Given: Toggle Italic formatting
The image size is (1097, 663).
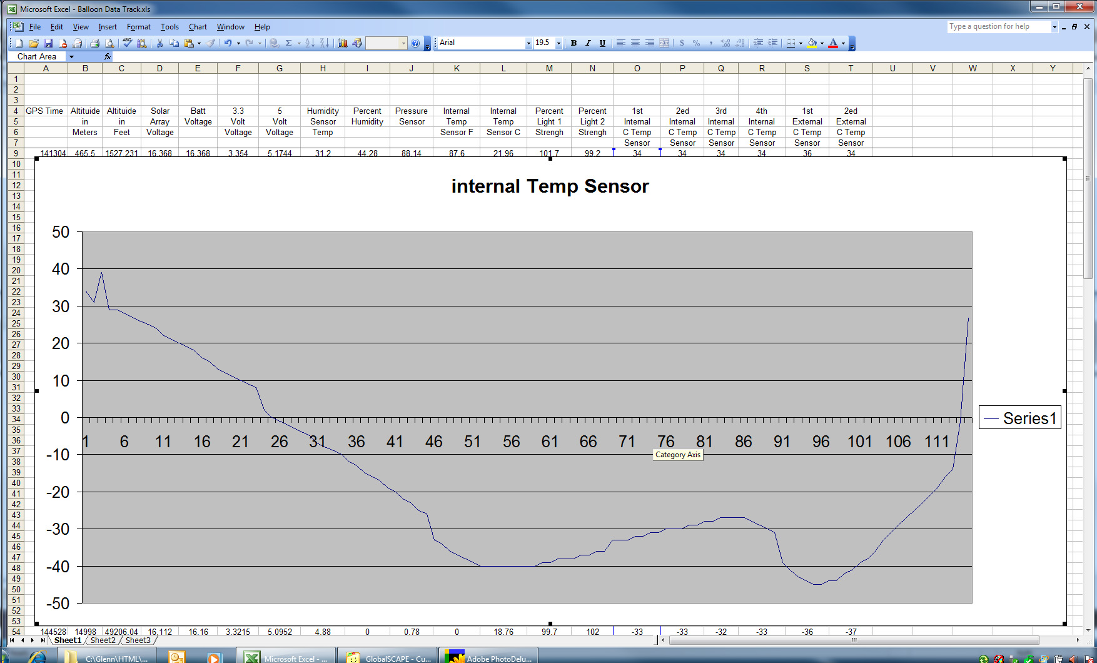Looking at the screenshot, I should point(588,43).
